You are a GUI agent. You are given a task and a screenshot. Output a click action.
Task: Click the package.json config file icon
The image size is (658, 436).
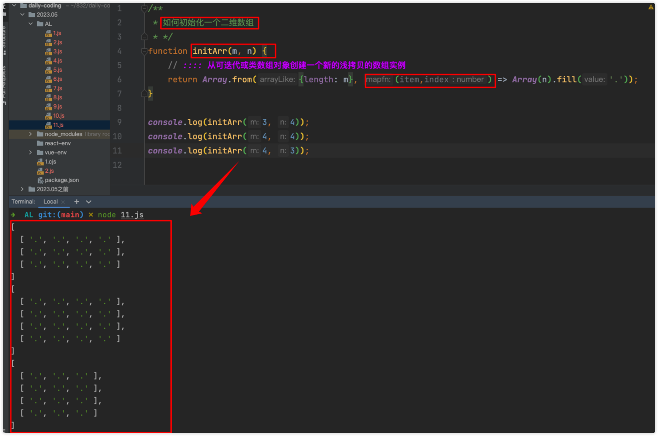pyautogui.click(x=40, y=180)
